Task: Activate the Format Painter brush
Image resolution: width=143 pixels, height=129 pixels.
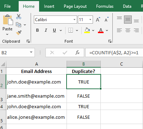Action: (19, 33)
